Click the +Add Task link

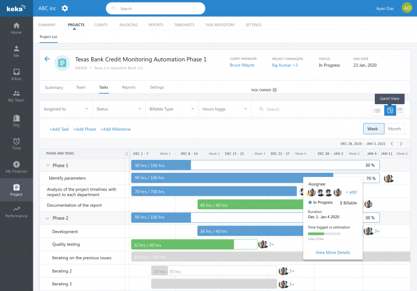click(59, 129)
